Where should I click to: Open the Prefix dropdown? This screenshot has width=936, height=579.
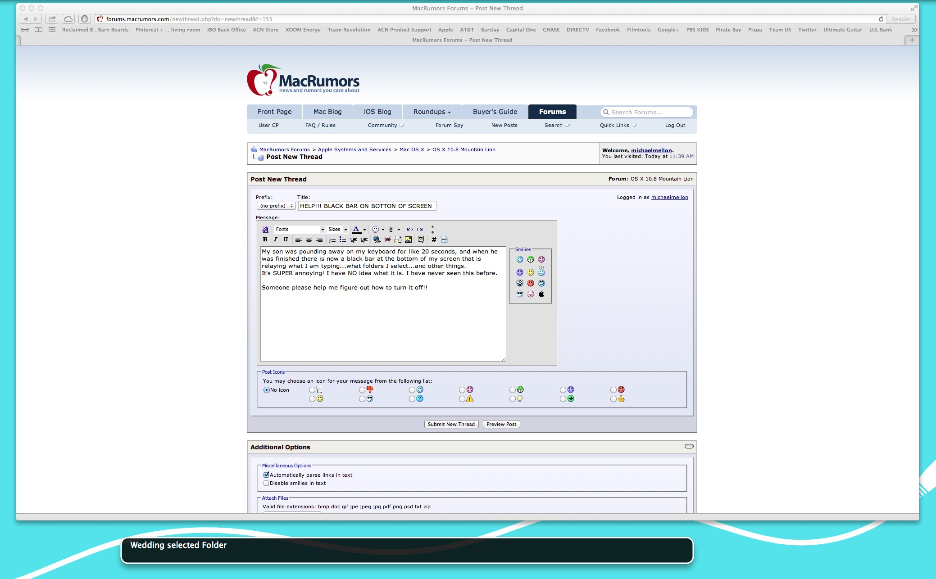276,206
